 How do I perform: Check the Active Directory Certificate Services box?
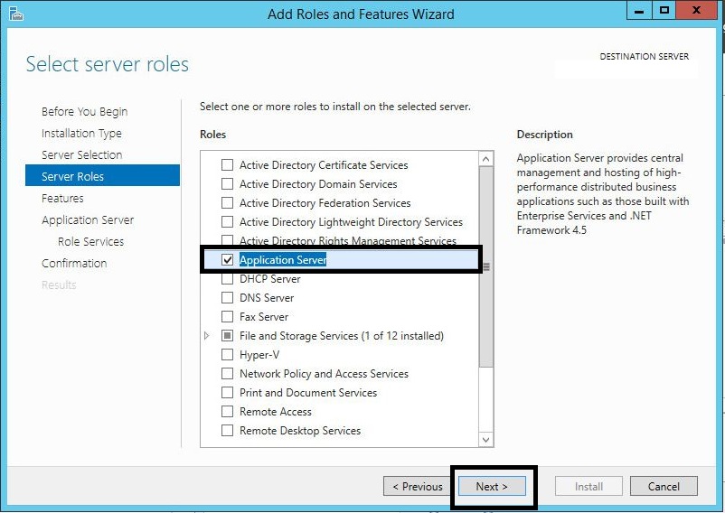pyautogui.click(x=228, y=165)
